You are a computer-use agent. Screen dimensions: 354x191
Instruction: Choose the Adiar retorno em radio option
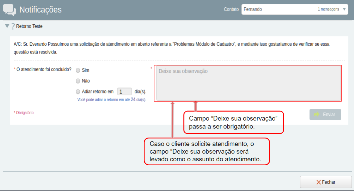[x=78, y=91]
